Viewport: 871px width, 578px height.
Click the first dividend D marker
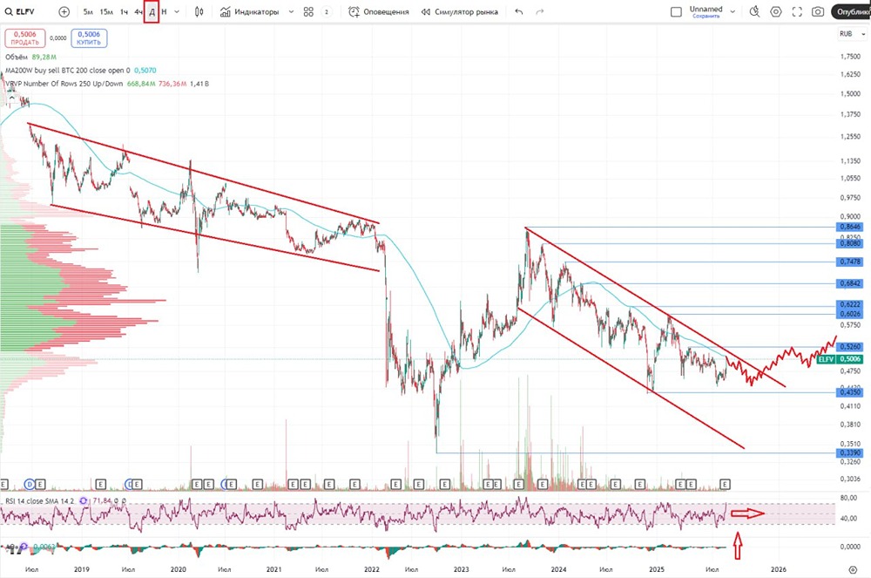(x=30, y=485)
